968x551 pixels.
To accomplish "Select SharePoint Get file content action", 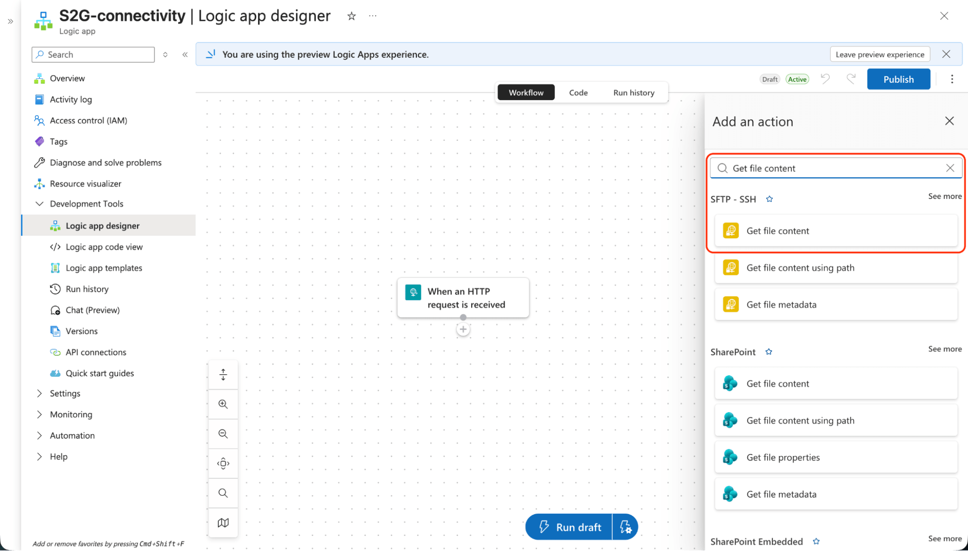I will (x=836, y=383).
